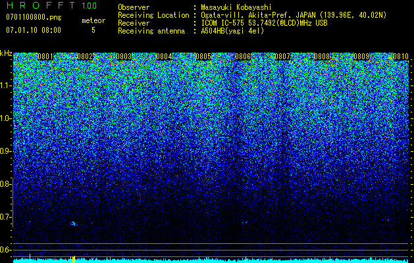Click the 0809 time marker

point(361,57)
